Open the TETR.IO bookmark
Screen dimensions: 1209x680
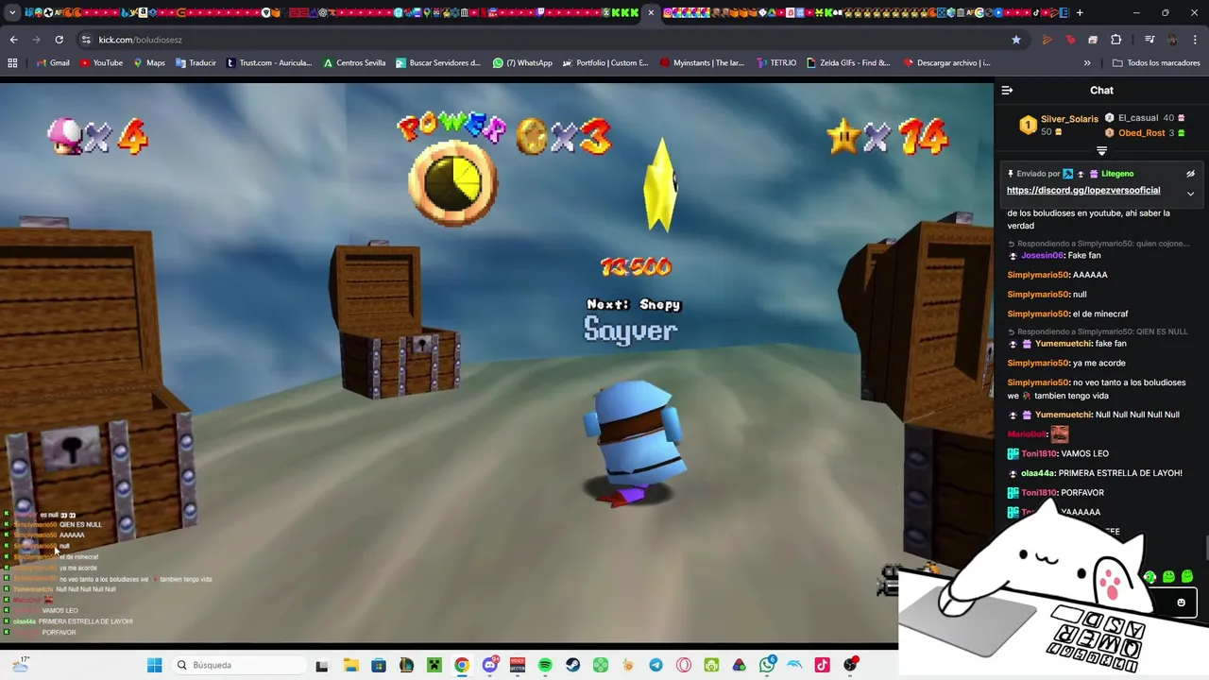click(x=775, y=63)
